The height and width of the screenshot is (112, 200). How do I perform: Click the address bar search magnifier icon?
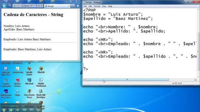[x=31, y=6]
